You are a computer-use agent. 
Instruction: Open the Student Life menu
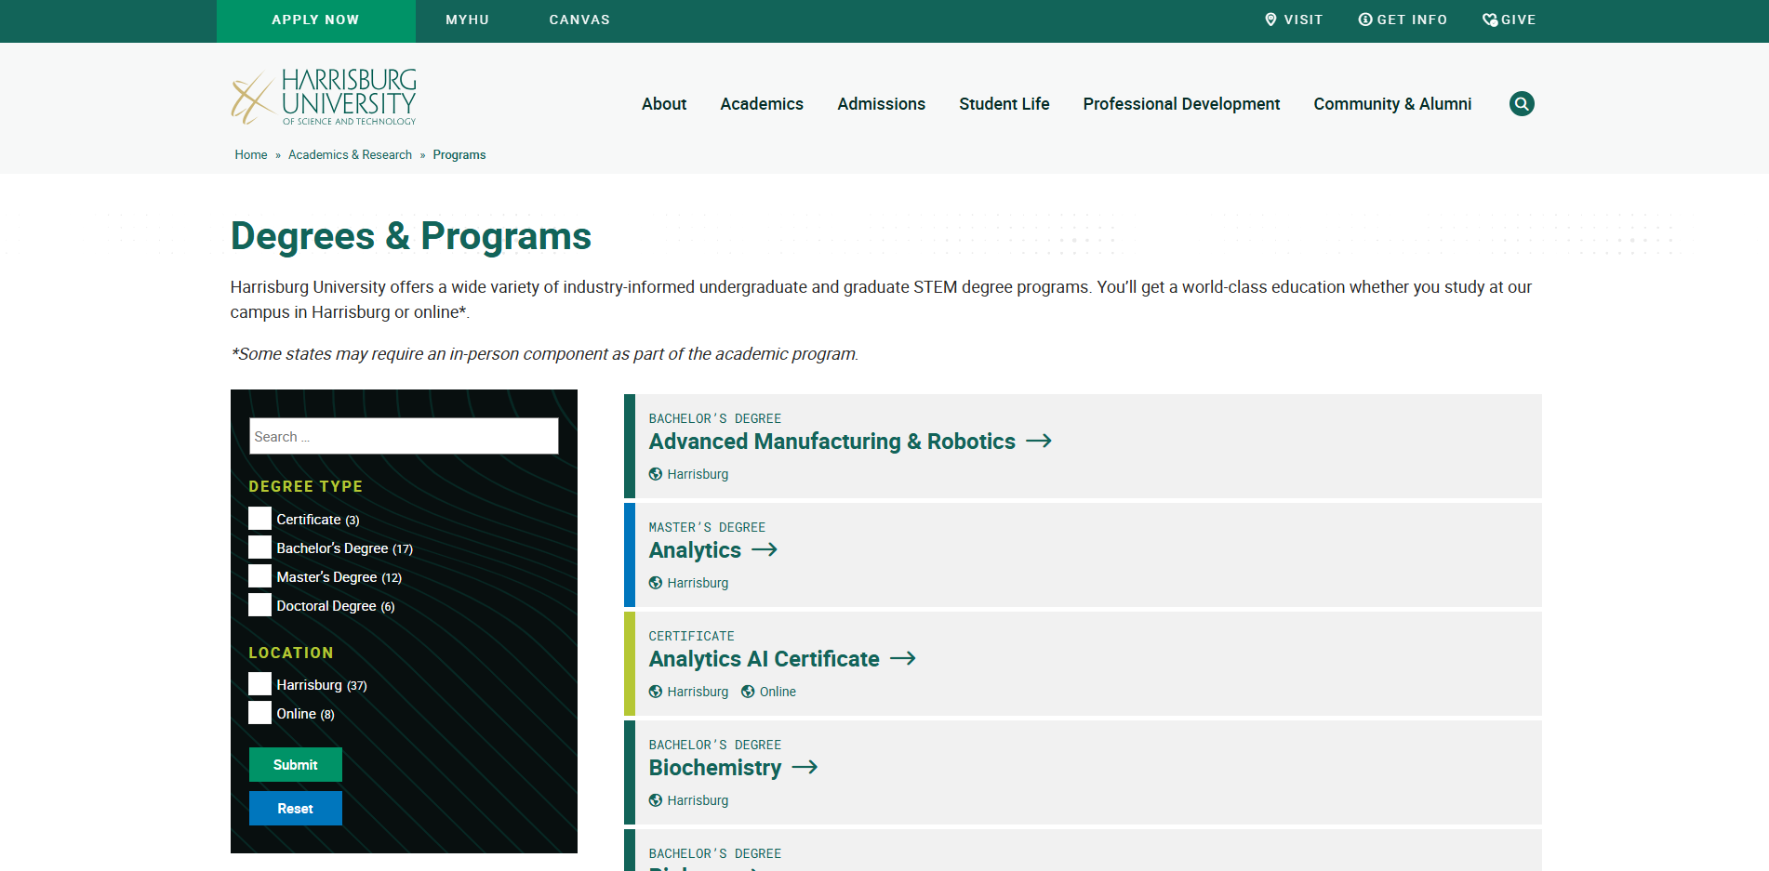coord(1004,104)
